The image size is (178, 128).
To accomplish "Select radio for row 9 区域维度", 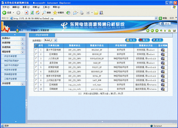I will pos(36,85).
